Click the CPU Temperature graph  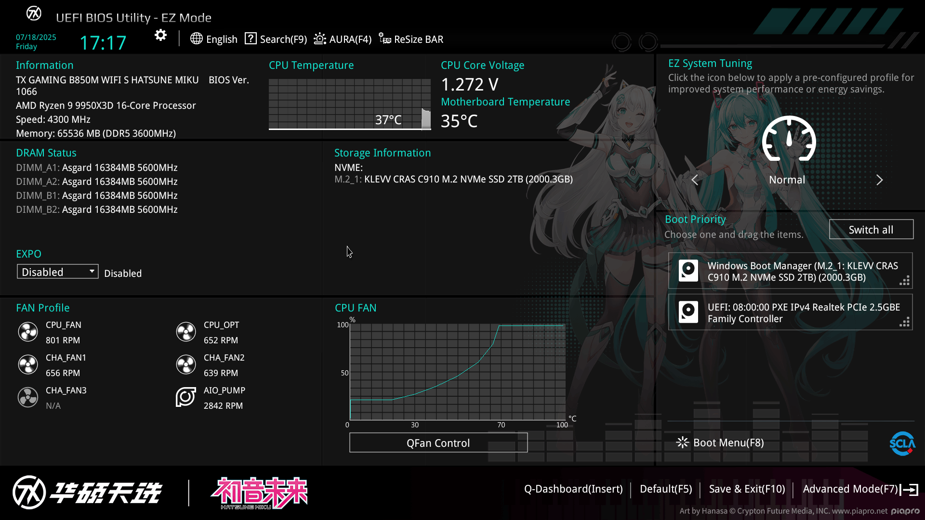[x=350, y=104]
